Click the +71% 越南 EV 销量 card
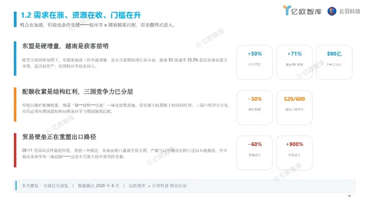 (294, 62)
